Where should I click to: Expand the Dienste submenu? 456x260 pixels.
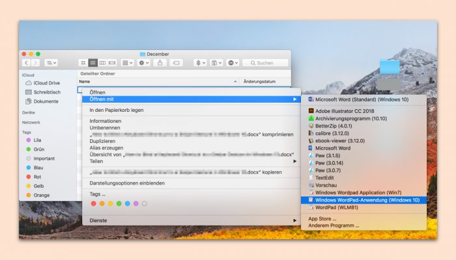tap(192, 220)
